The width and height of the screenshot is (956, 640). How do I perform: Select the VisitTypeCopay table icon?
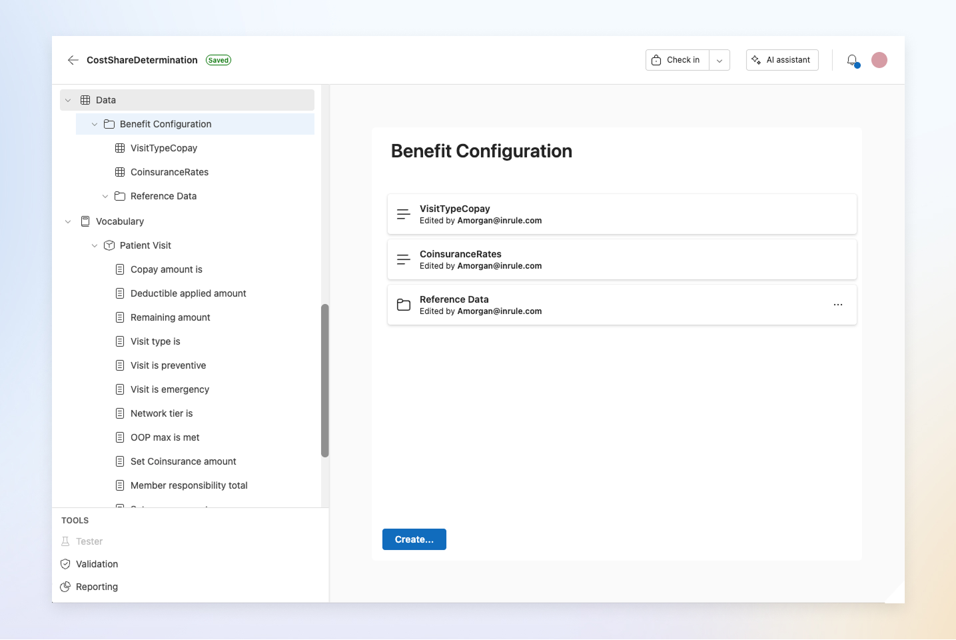click(x=119, y=148)
